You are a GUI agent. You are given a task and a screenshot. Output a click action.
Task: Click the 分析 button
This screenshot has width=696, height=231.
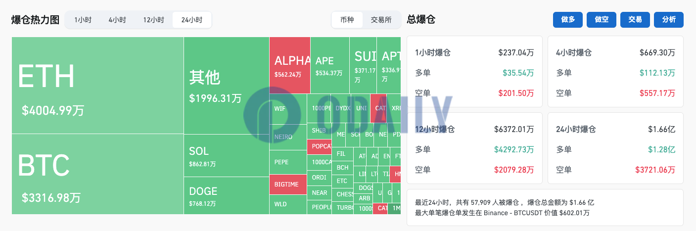pos(669,20)
